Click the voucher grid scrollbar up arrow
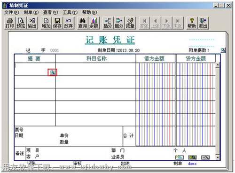Image resolution: width=235 pixels, height=173 pixels. 218,65
